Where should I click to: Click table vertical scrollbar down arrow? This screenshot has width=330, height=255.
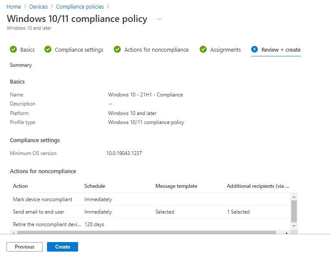point(294,226)
